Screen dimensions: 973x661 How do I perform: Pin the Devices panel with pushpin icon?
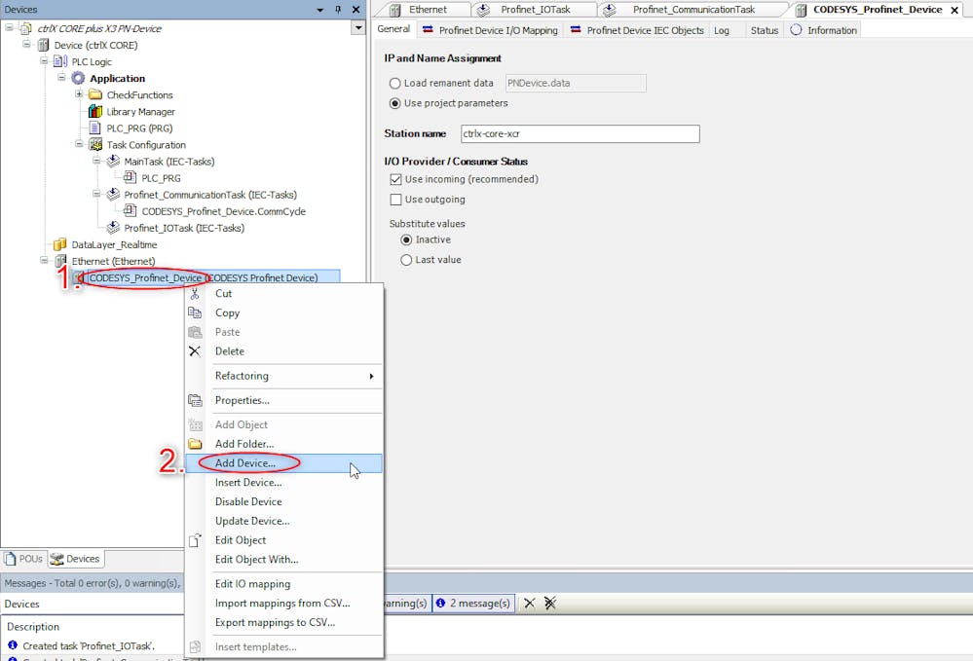click(338, 10)
